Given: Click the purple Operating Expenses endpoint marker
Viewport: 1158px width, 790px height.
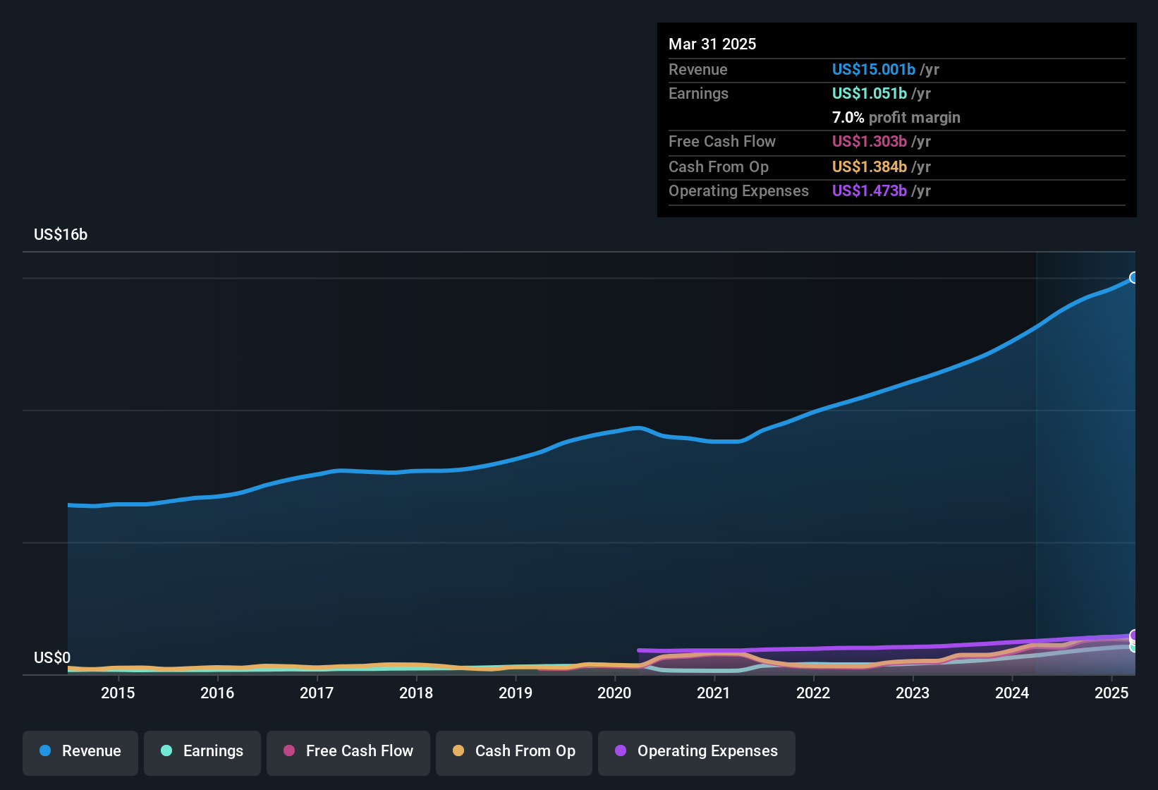Looking at the screenshot, I should pos(1134,636).
